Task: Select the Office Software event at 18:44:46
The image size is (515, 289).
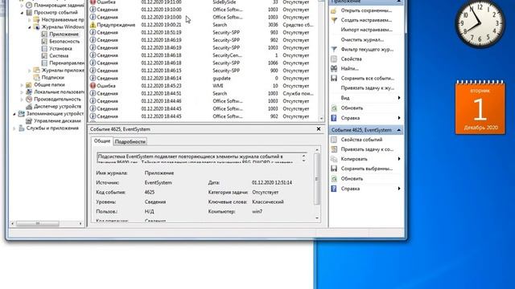Action: click(203, 101)
